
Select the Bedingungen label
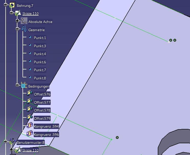(x=39, y=86)
